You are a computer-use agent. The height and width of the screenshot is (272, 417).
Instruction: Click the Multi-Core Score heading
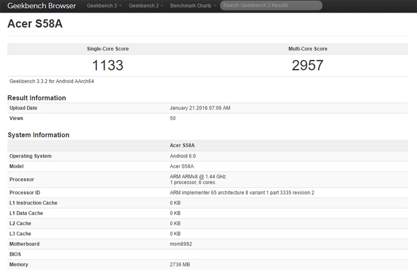click(x=307, y=49)
